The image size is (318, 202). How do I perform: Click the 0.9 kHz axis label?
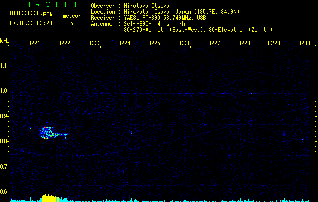(4, 116)
